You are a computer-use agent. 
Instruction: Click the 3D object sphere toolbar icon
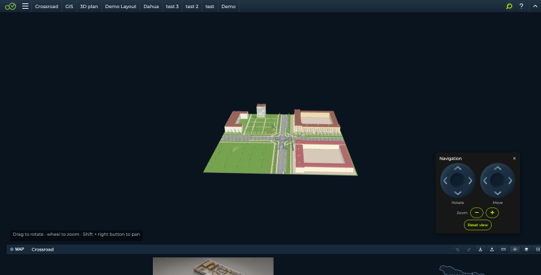pyautogui.click(x=526, y=249)
